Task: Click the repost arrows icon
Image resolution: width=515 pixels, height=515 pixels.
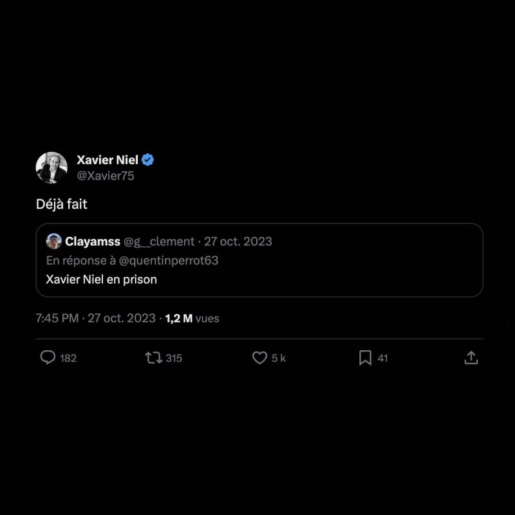Action: pos(154,358)
